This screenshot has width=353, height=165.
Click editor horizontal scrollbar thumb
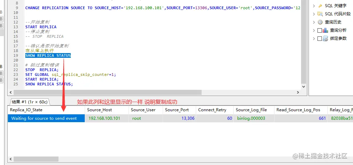click(x=108, y=92)
